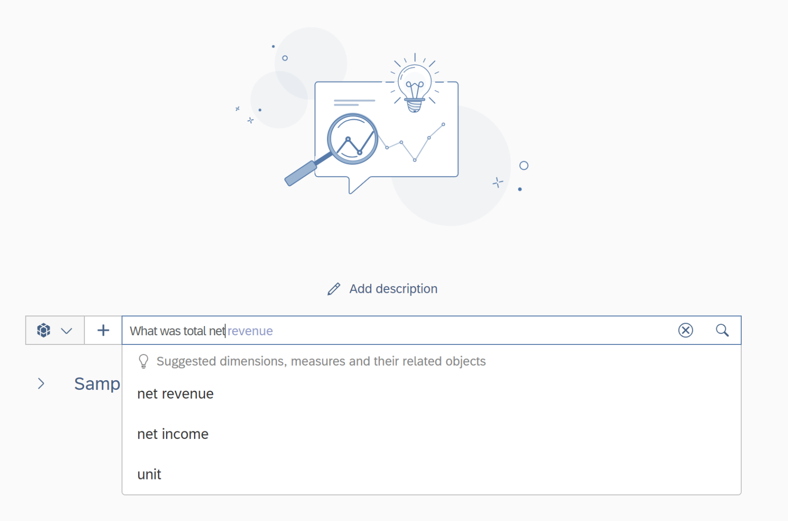Place the cursor after "What was total net"
Screen dimensions: 788x521
coord(226,330)
